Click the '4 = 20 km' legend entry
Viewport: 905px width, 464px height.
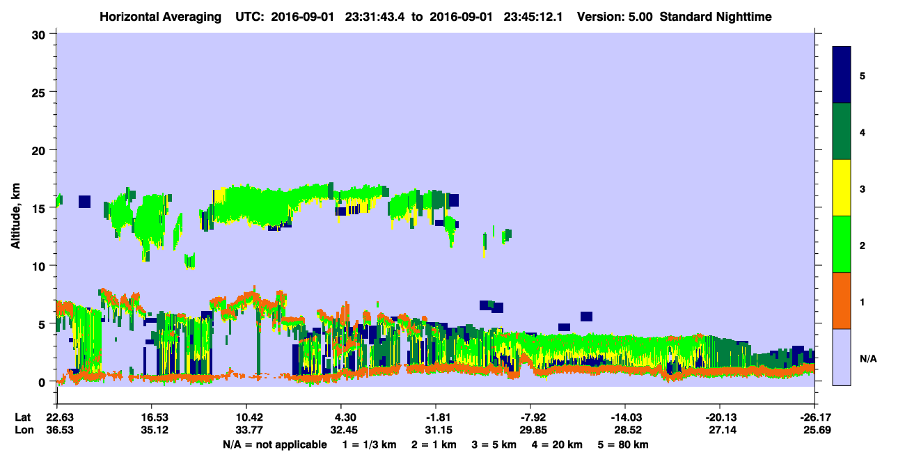(x=557, y=445)
